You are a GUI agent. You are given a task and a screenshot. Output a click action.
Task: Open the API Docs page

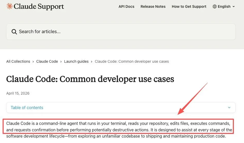coord(126,6)
